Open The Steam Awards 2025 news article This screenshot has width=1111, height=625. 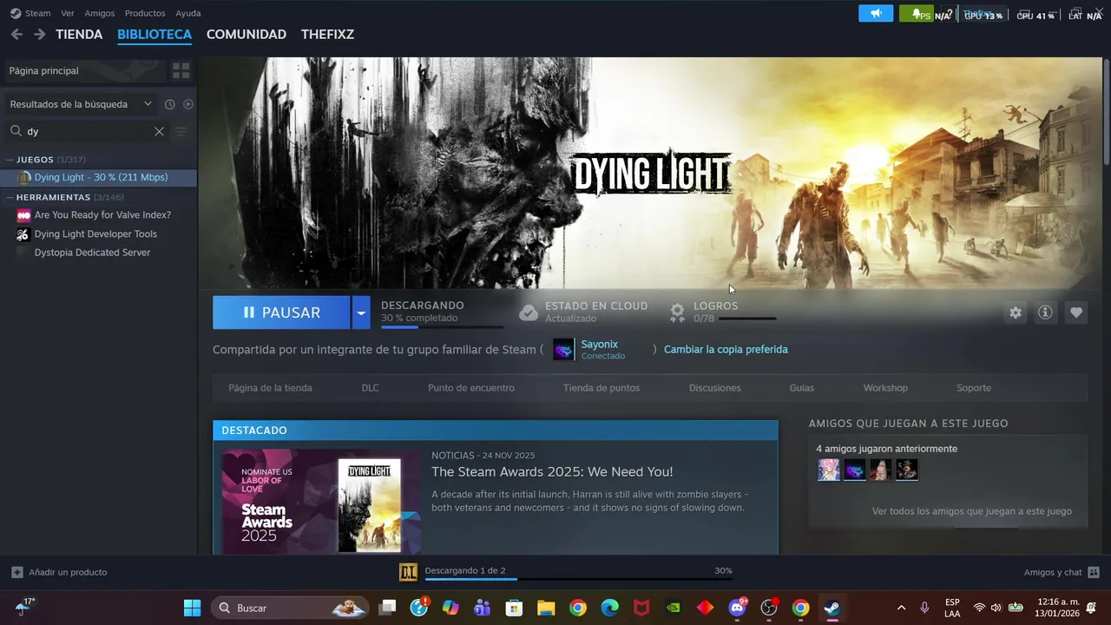tap(552, 471)
